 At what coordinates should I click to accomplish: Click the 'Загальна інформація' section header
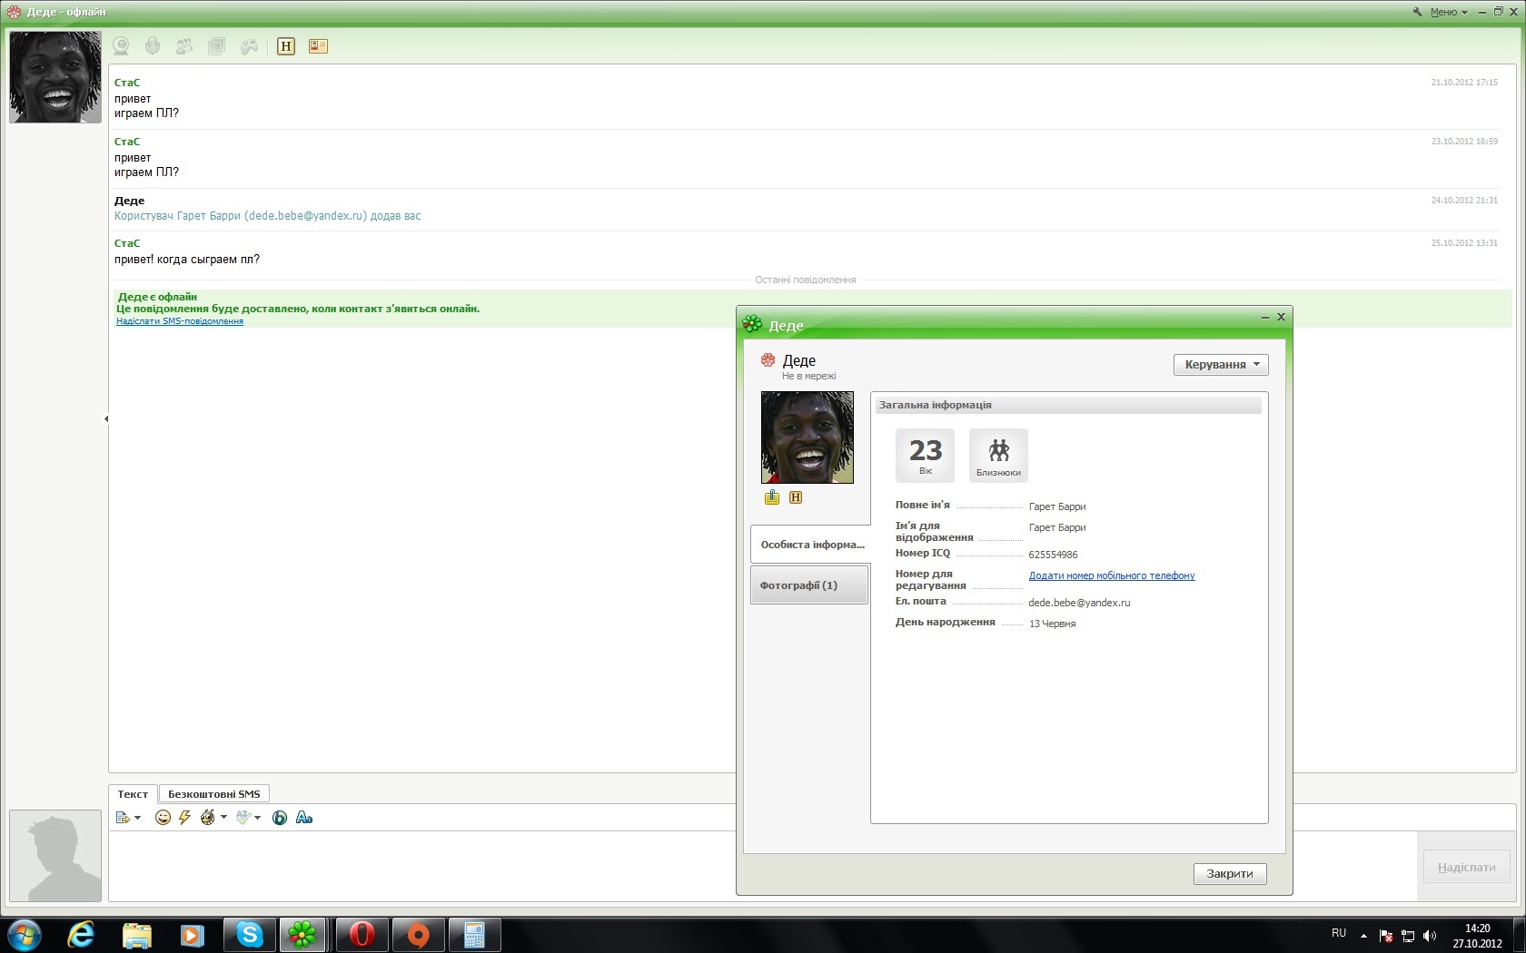tap(1068, 406)
